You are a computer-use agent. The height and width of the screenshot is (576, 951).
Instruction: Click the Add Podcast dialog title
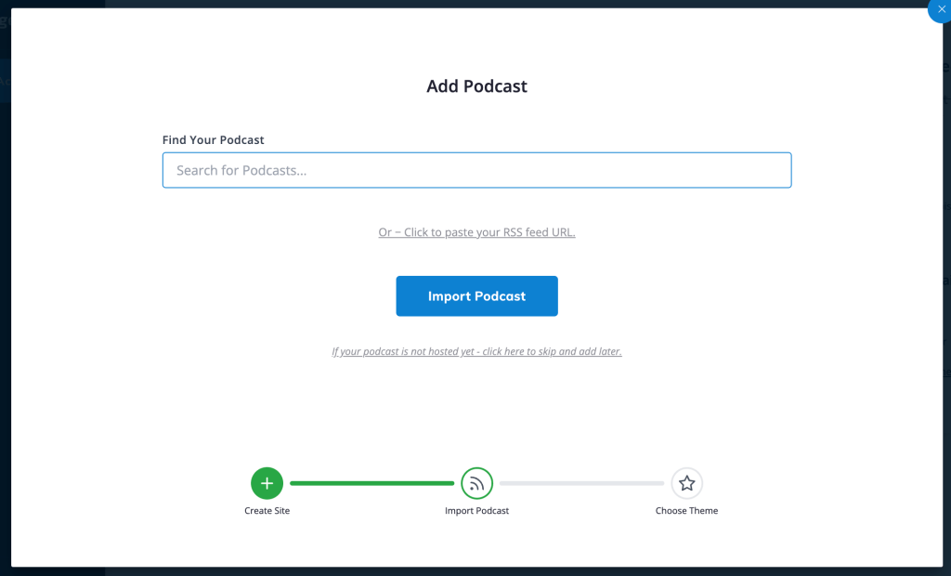(476, 85)
